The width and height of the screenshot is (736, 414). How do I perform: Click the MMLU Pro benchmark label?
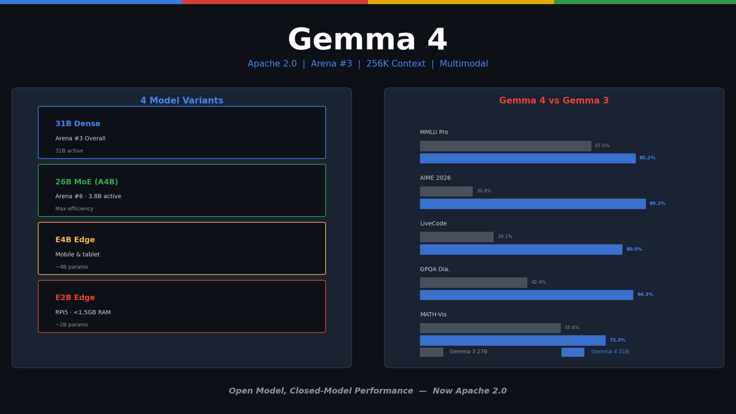tap(434, 131)
